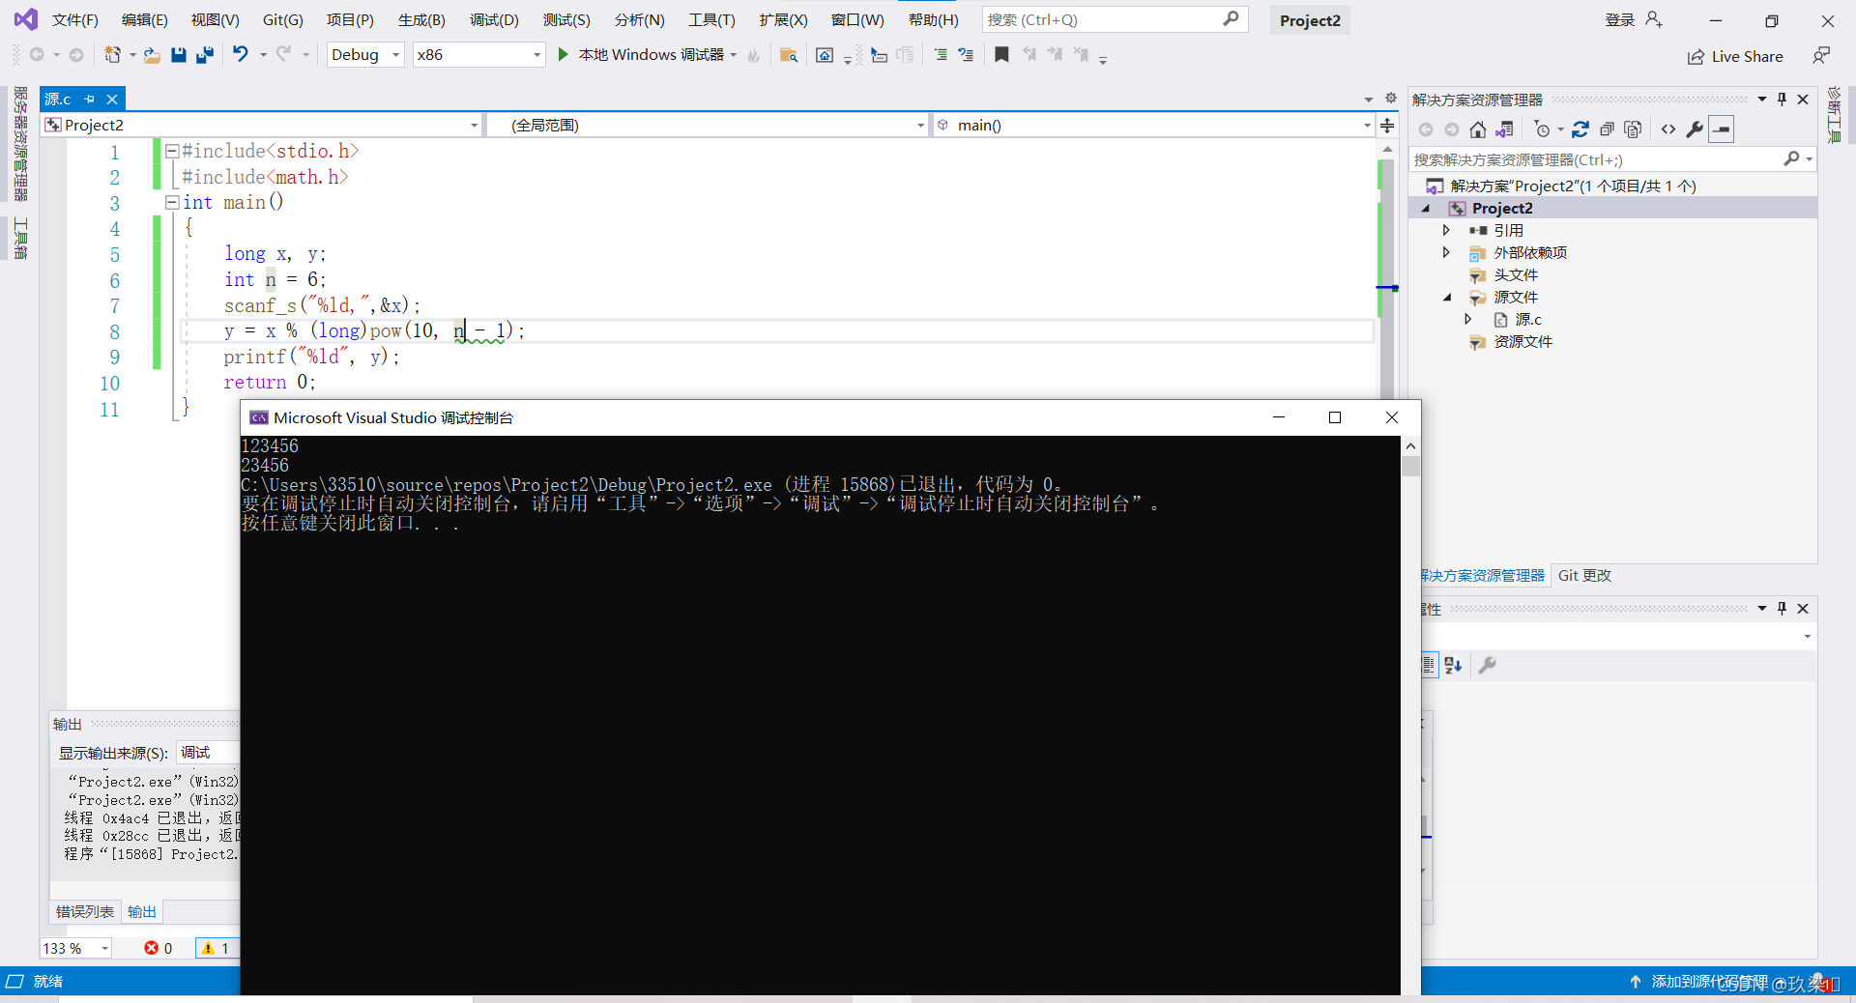Toggle Show All Files in Solution Explorer
The width and height of the screenshot is (1856, 1003).
(x=1634, y=129)
